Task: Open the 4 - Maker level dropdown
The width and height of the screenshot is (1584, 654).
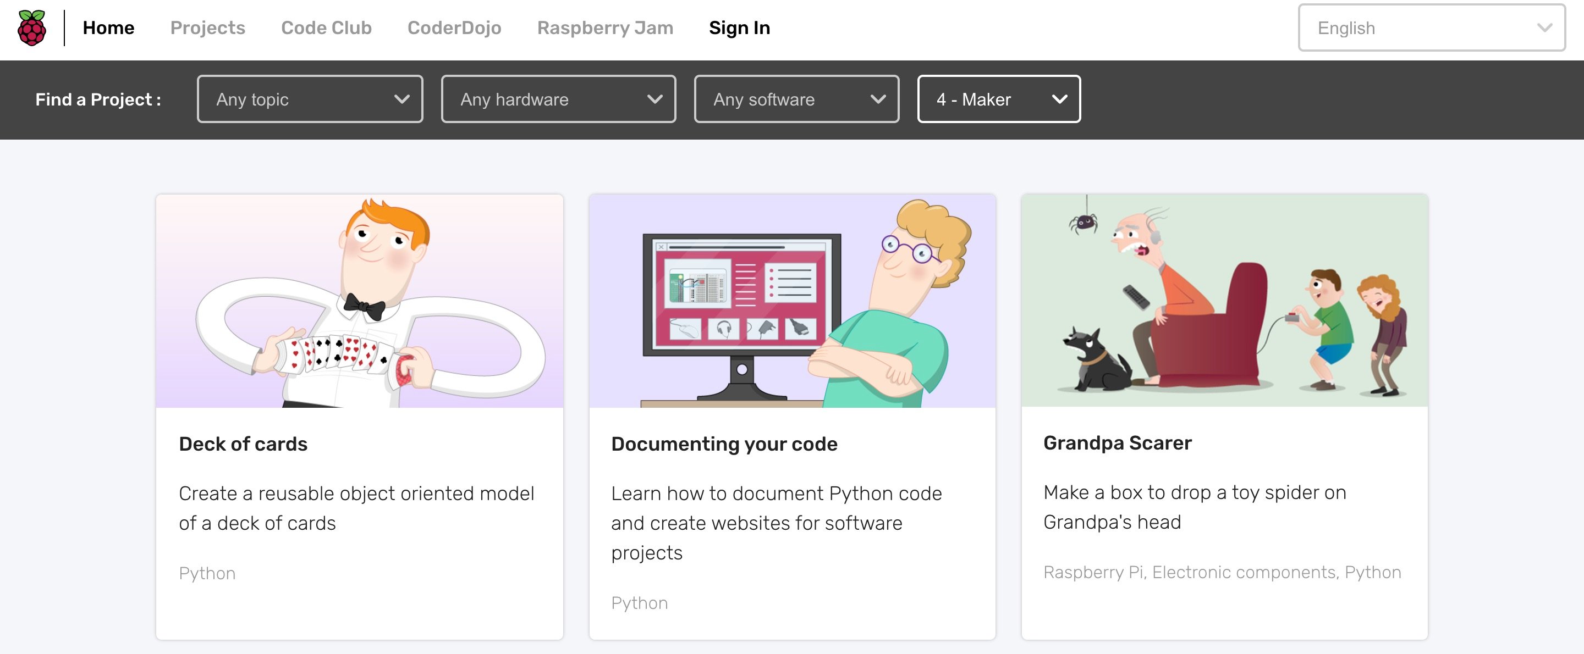Action: click(x=999, y=99)
